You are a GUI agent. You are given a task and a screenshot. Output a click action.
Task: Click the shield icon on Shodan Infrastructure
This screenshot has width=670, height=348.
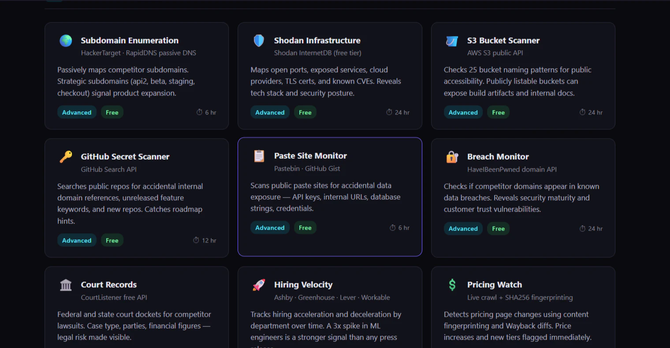tap(259, 41)
